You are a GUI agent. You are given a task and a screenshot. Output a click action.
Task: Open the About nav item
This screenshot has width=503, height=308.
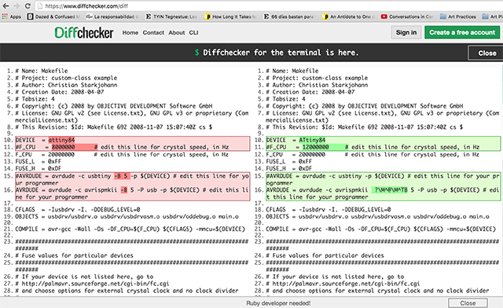coord(177,32)
